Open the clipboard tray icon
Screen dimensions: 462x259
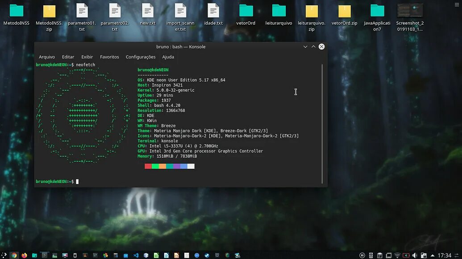click(380, 255)
